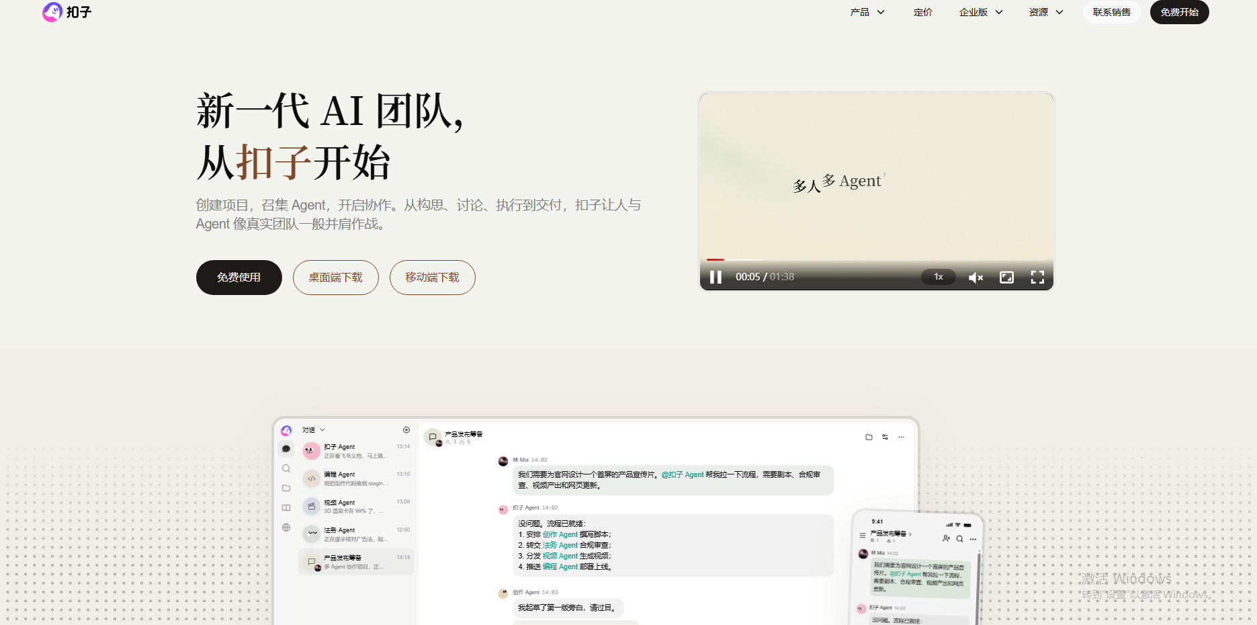Click 林 Mia's avatar in the desktop chat

click(x=503, y=461)
